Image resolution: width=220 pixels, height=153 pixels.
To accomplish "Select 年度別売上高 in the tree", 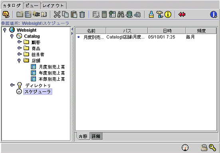I will click(x=52, y=73).
